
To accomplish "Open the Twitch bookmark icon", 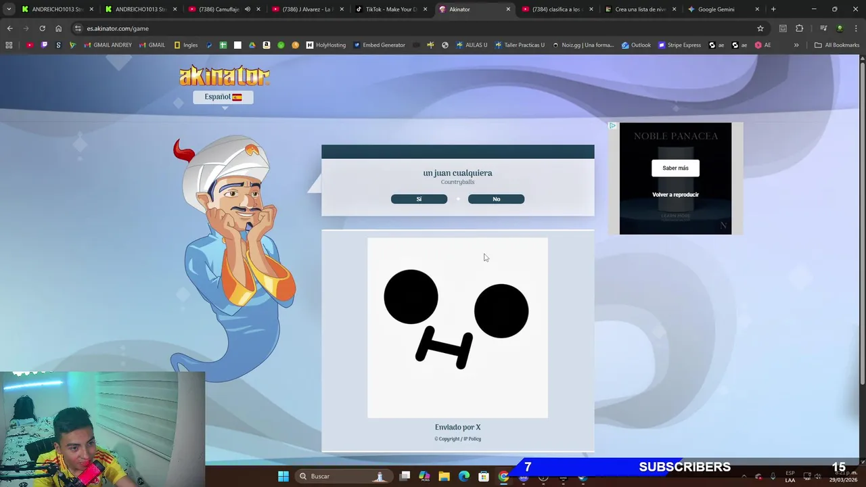I will coord(44,45).
